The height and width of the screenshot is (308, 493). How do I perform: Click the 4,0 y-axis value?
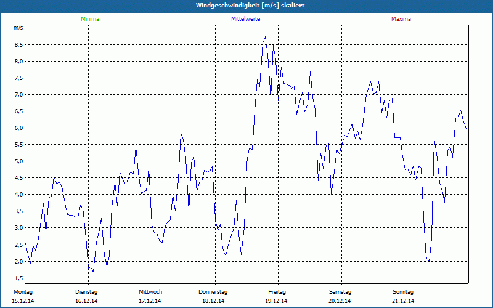[x=19, y=195]
